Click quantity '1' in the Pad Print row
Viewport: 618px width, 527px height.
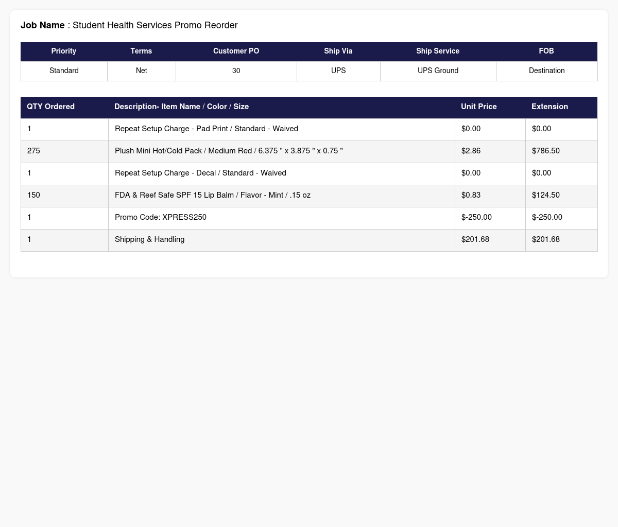pos(64,129)
